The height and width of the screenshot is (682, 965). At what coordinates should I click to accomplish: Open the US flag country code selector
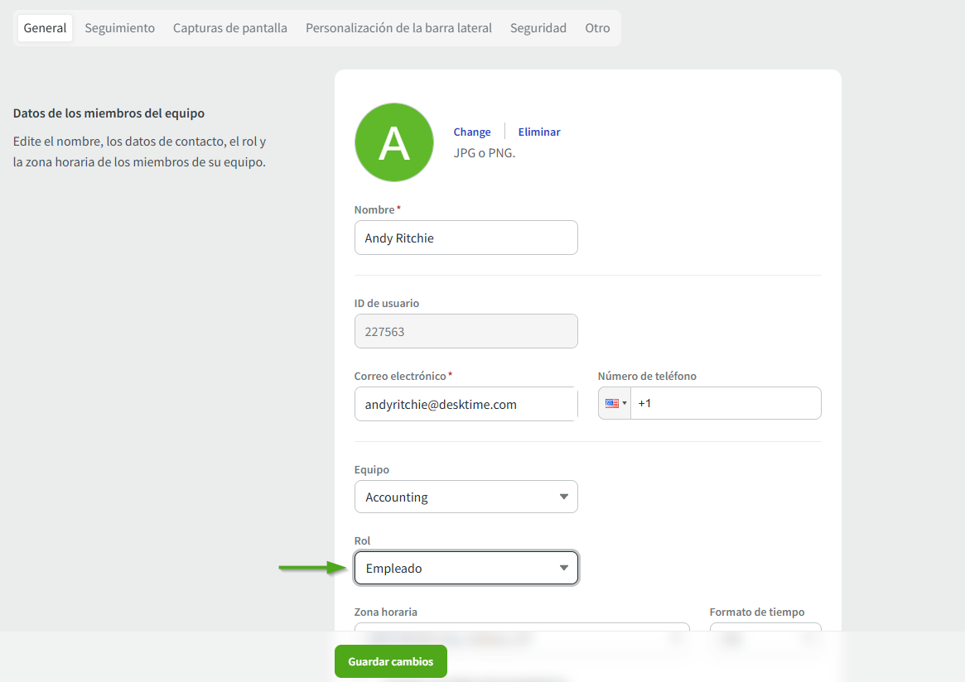[615, 404]
